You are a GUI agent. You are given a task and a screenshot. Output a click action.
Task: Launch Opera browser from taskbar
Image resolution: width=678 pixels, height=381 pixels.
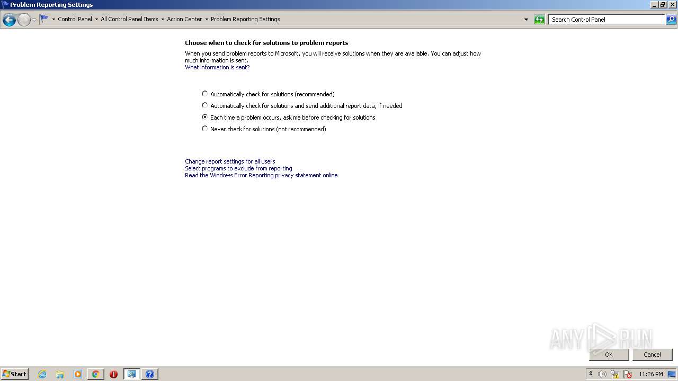[x=113, y=374]
